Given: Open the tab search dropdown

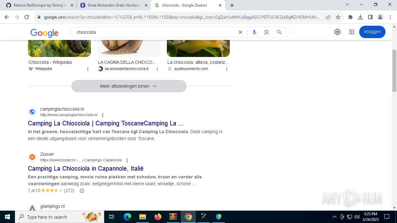Looking at the screenshot, I should [347, 4].
